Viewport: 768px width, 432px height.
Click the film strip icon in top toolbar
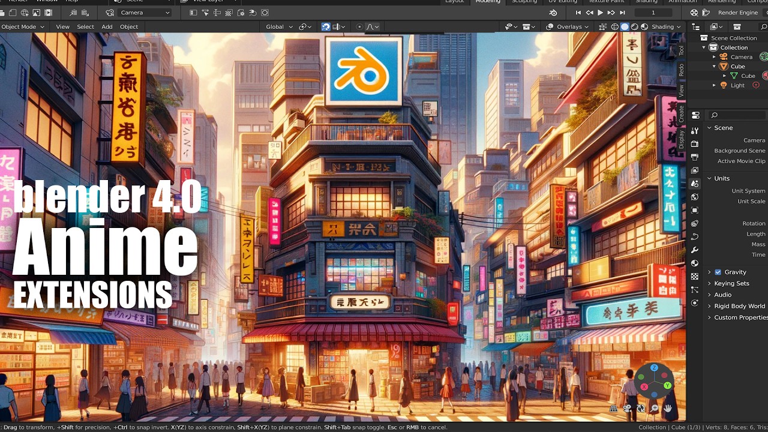[49, 13]
